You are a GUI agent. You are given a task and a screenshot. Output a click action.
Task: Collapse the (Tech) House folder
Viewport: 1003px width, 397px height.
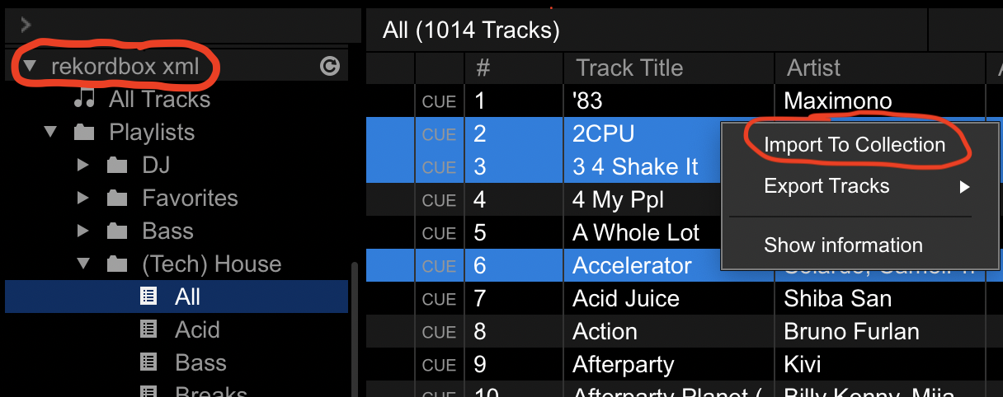(x=82, y=264)
